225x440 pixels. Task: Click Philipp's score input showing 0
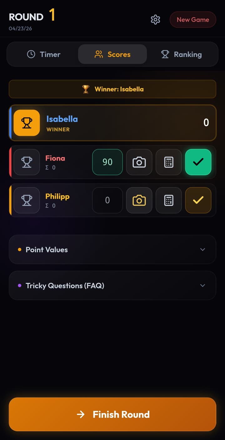[107, 200]
